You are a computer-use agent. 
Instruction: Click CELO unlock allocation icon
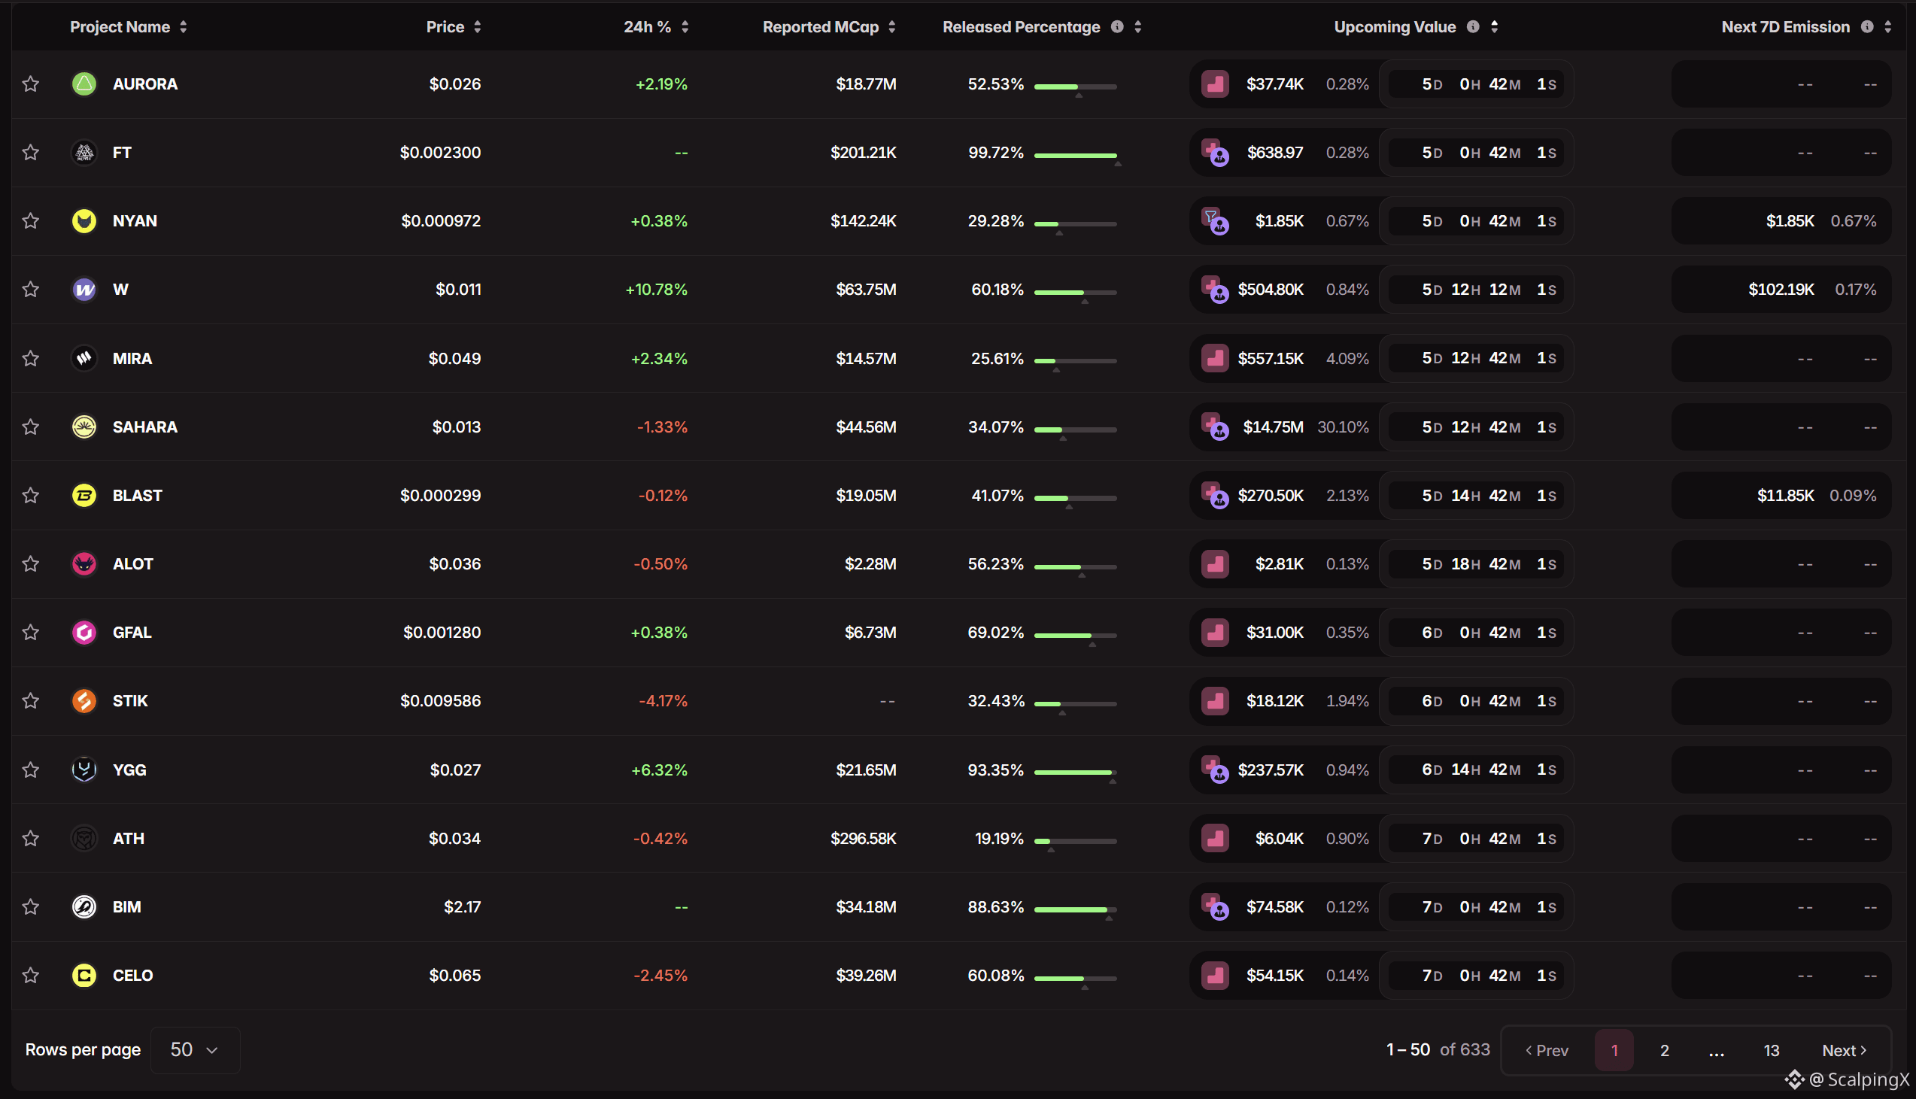[1215, 975]
